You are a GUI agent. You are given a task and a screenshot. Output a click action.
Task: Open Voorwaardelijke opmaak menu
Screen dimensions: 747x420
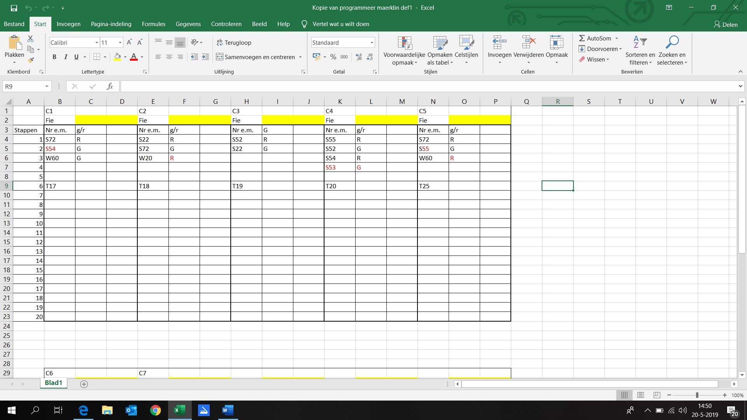coord(404,51)
